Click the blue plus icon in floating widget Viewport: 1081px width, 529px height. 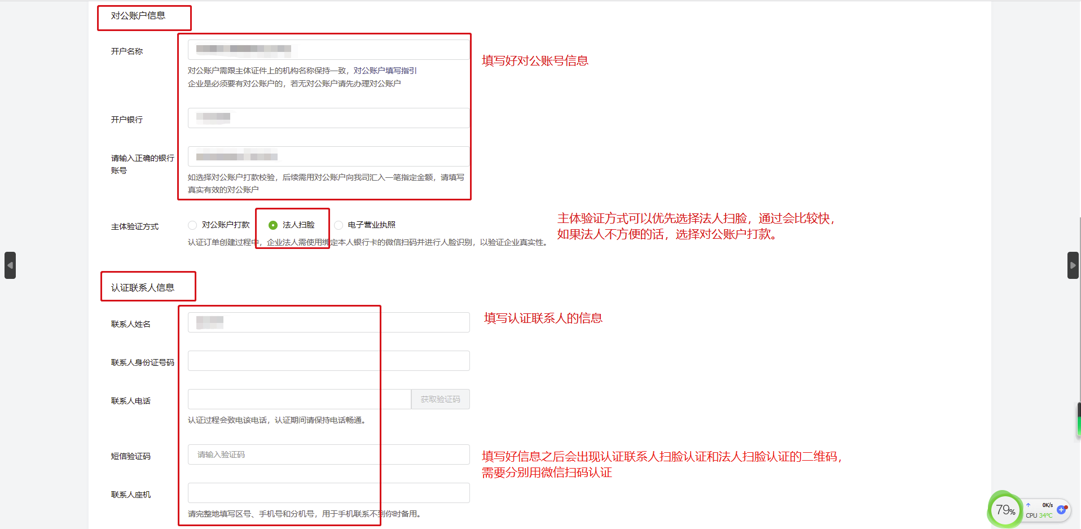[1061, 510]
